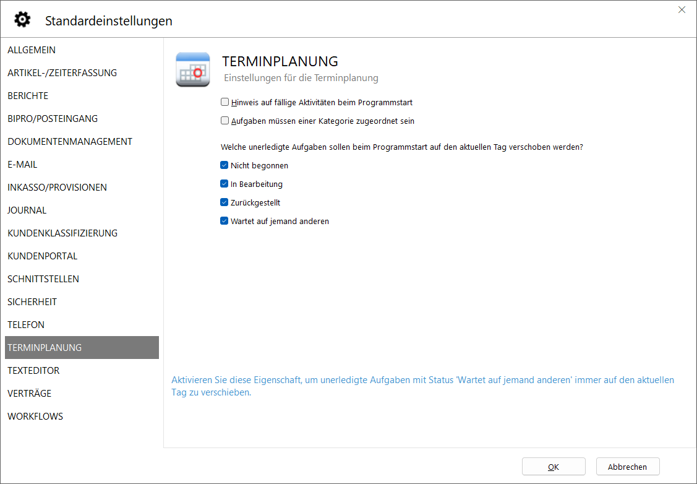This screenshot has width=697, height=484.
Task: Open DOKUMENTENMANAGEMENT settings
Action: coord(70,142)
